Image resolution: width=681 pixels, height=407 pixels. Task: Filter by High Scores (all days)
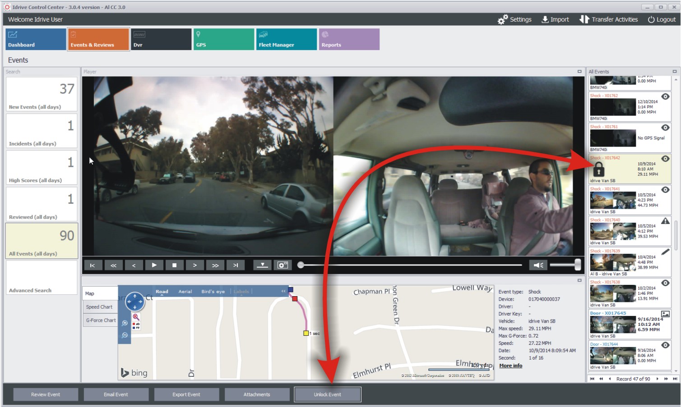(42, 167)
